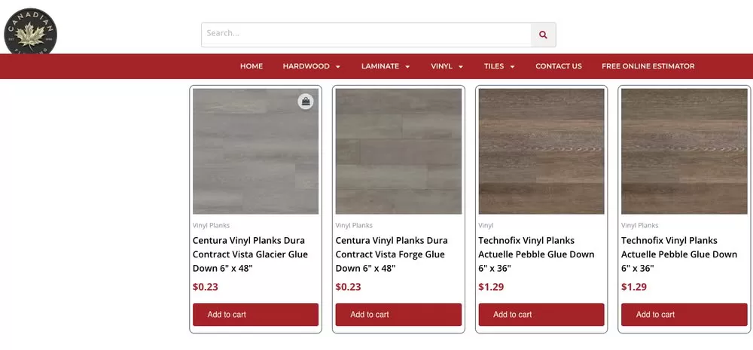
Task: Click Vinyl Planks category above Vista Glacier
Action: [x=212, y=226]
